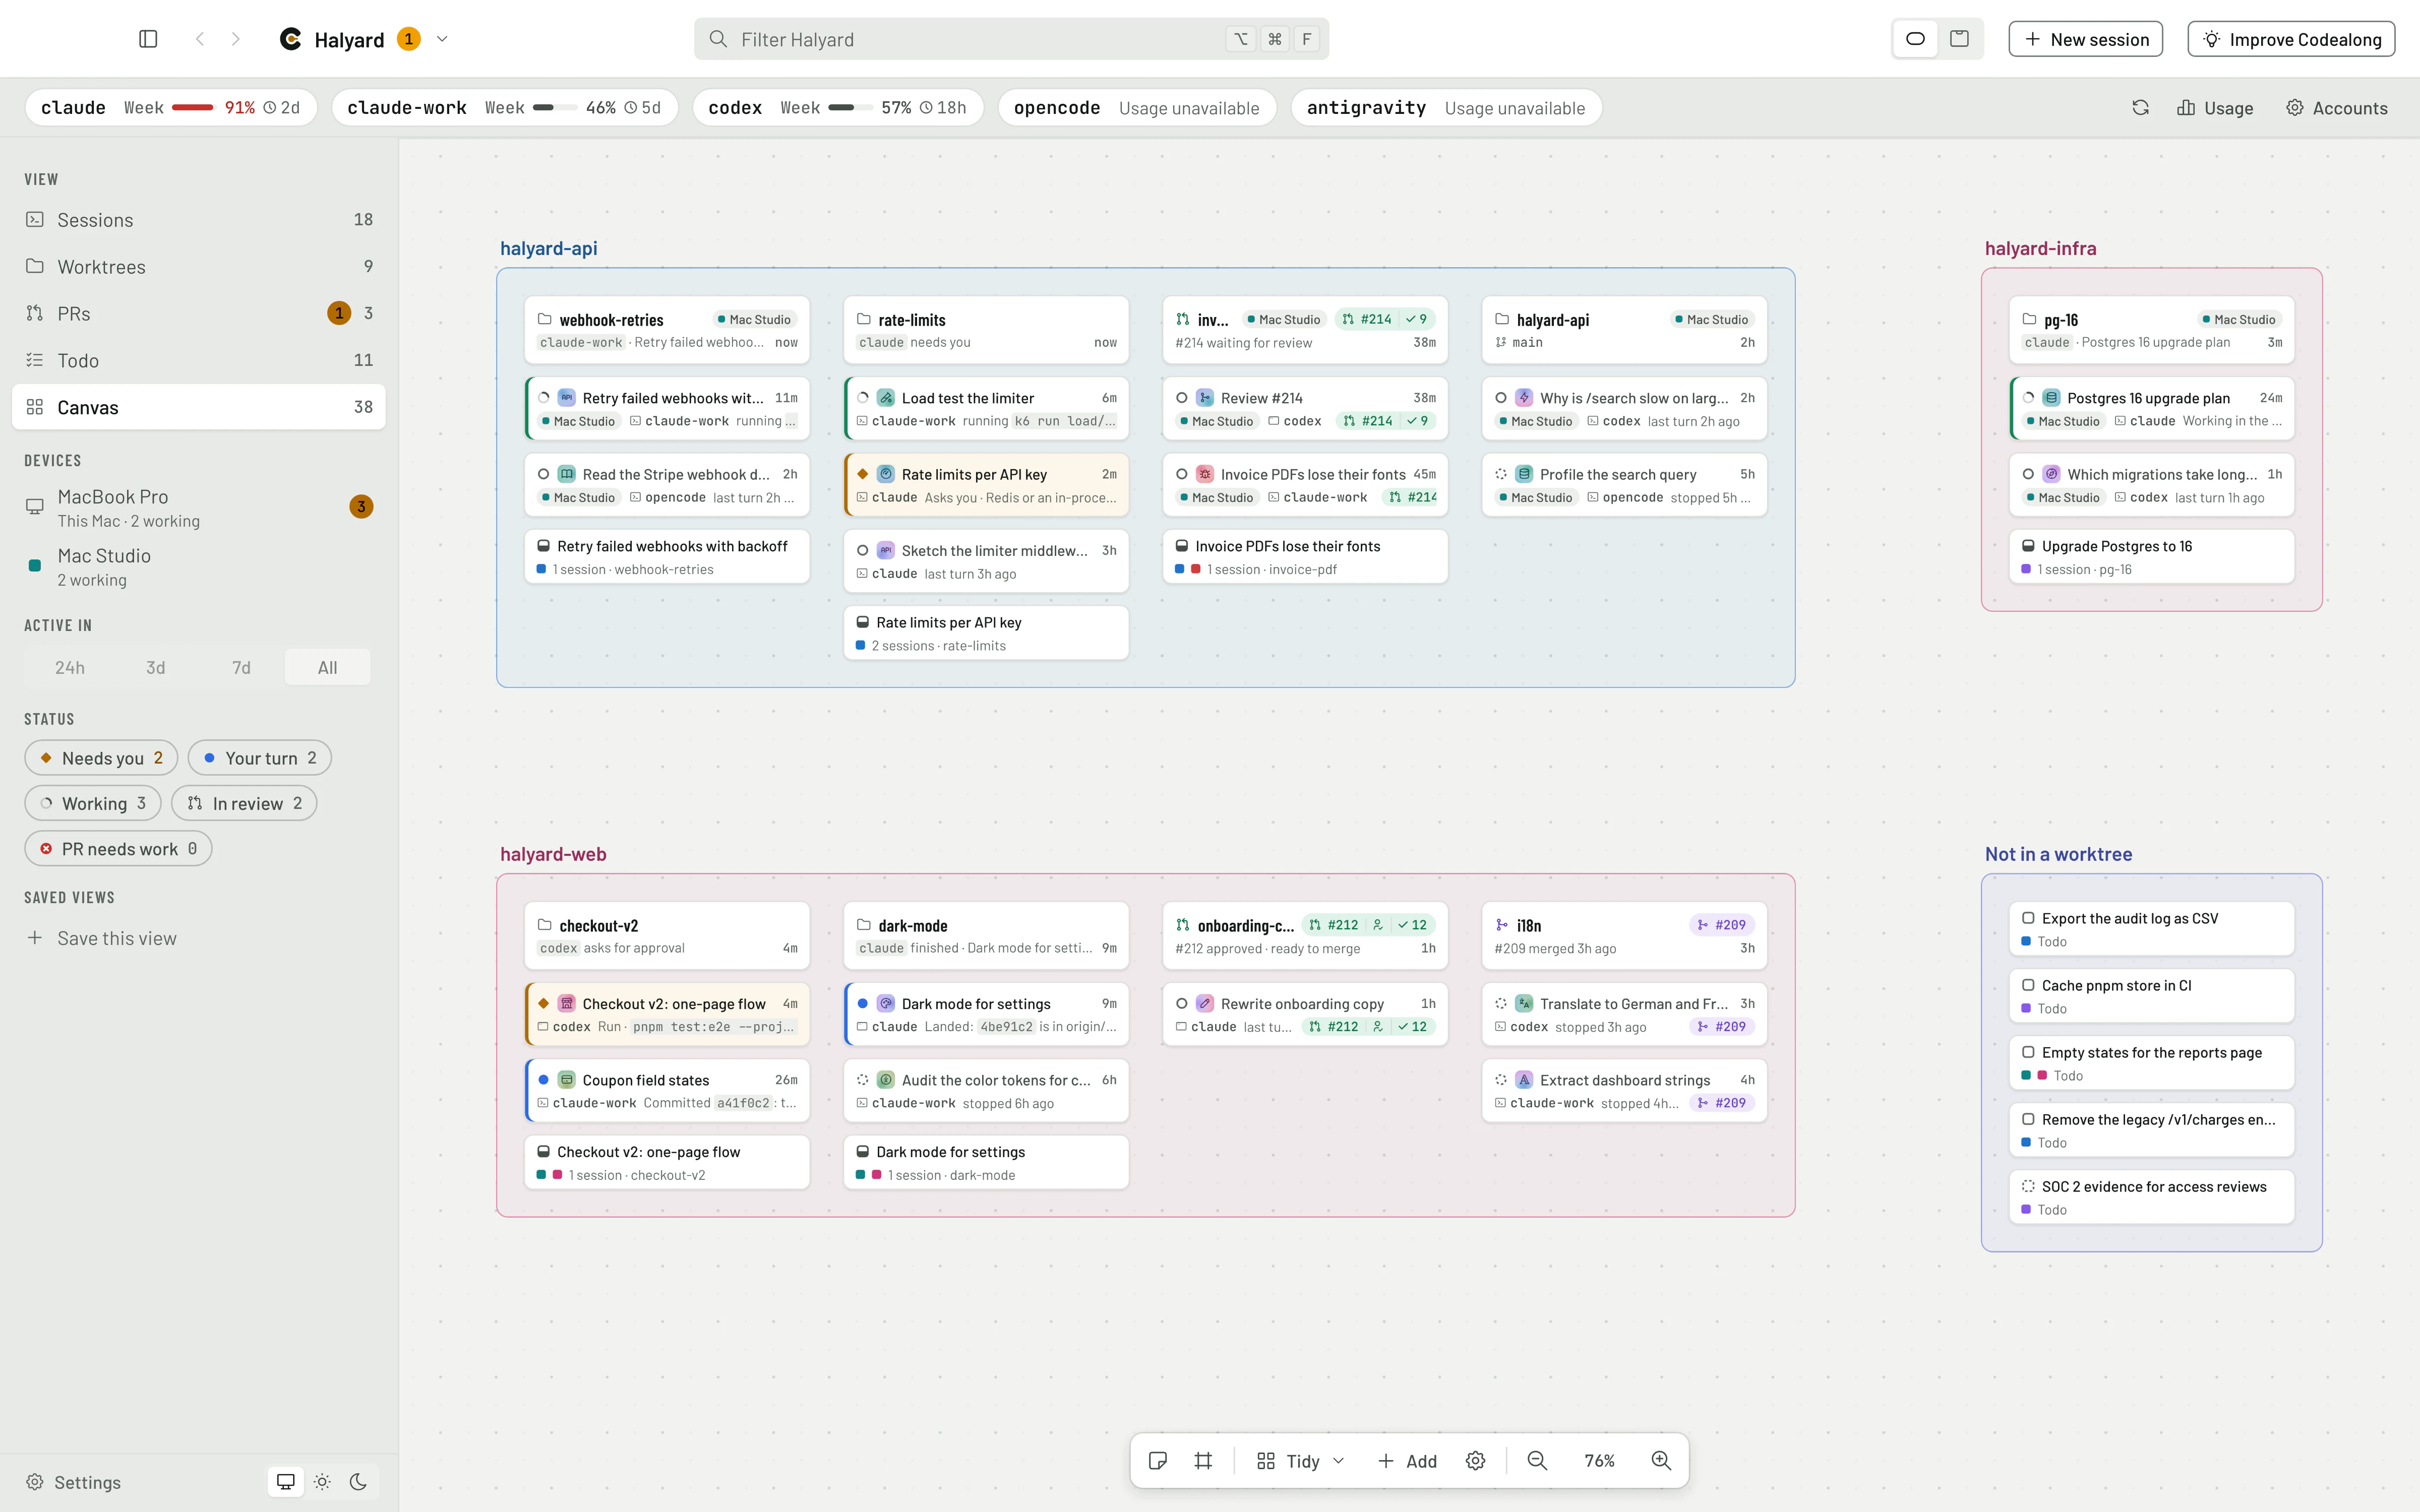
Task: Toggle the sidebar panel icon
Action: pyautogui.click(x=148, y=39)
